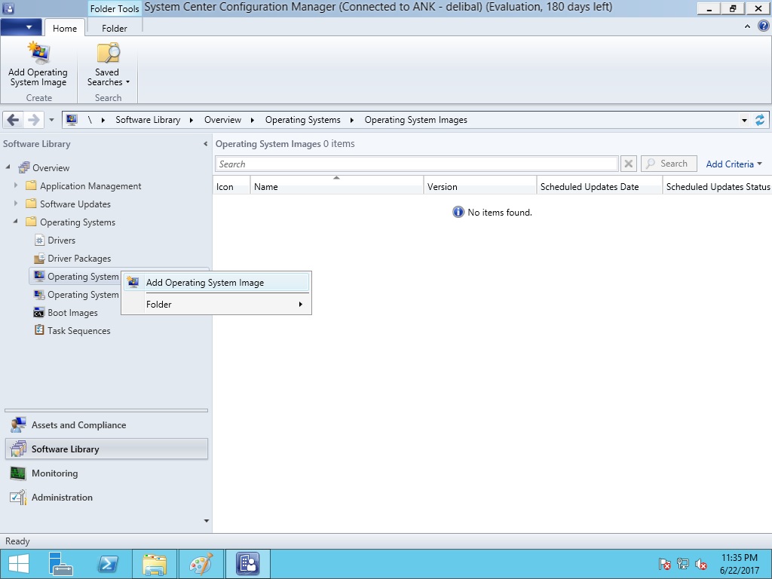Screen dimensions: 772x579
Task: Sort by the Version column header
Action: (479, 187)
